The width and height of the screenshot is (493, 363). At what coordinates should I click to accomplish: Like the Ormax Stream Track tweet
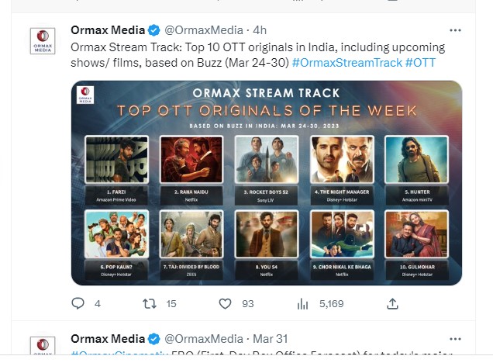click(225, 304)
